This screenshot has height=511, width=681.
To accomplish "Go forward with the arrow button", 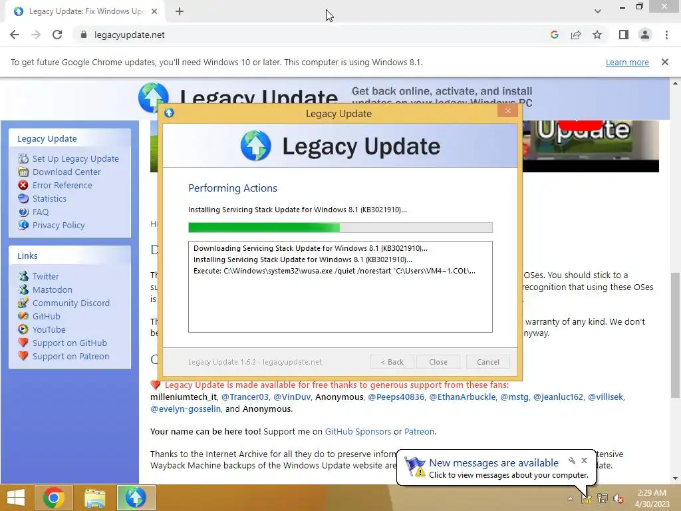I will point(36,35).
